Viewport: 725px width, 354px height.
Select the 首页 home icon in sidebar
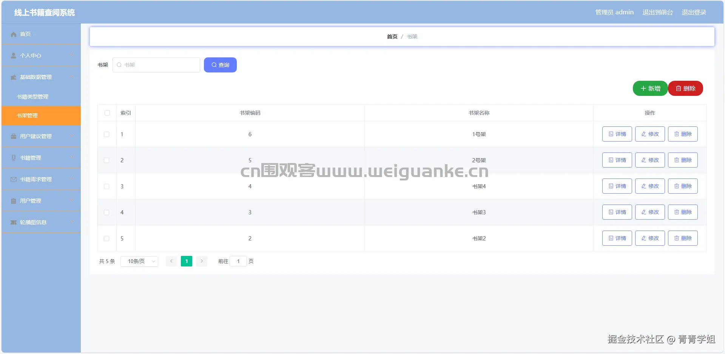13,34
